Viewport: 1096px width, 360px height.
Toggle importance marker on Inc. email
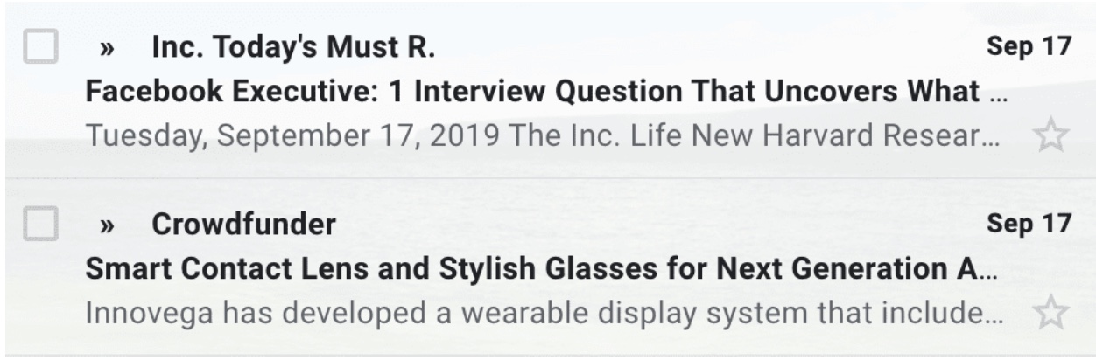pos(108,50)
